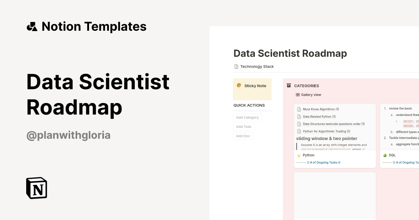This screenshot has width=419, height=220.
Task: Open the Gallery view switcher options
Action: click(x=308, y=95)
